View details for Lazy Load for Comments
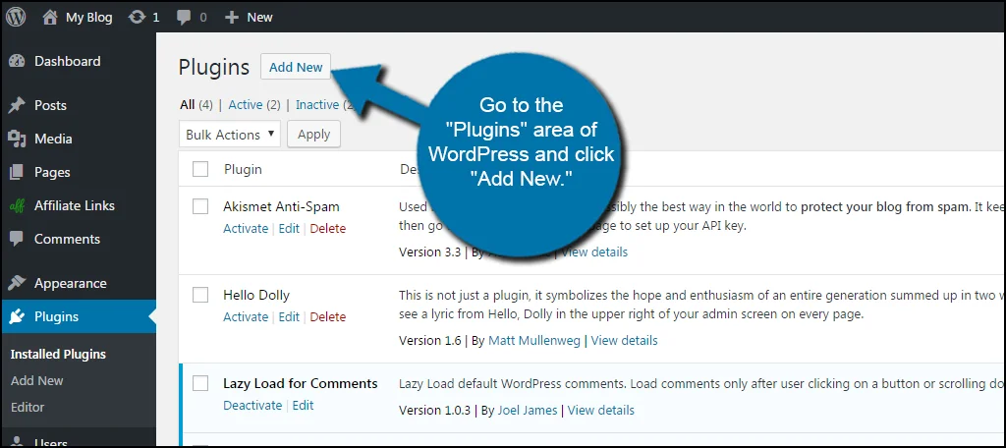The image size is (1006, 448). (x=601, y=410)
